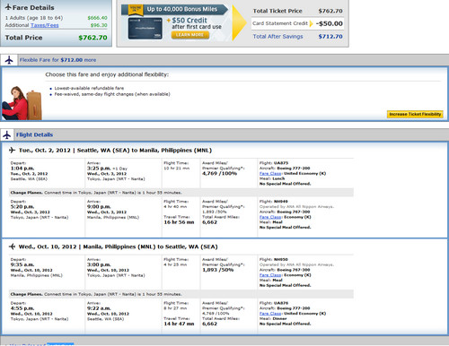Open Flexible Fare for $712.00 more link

pos(57,60)
